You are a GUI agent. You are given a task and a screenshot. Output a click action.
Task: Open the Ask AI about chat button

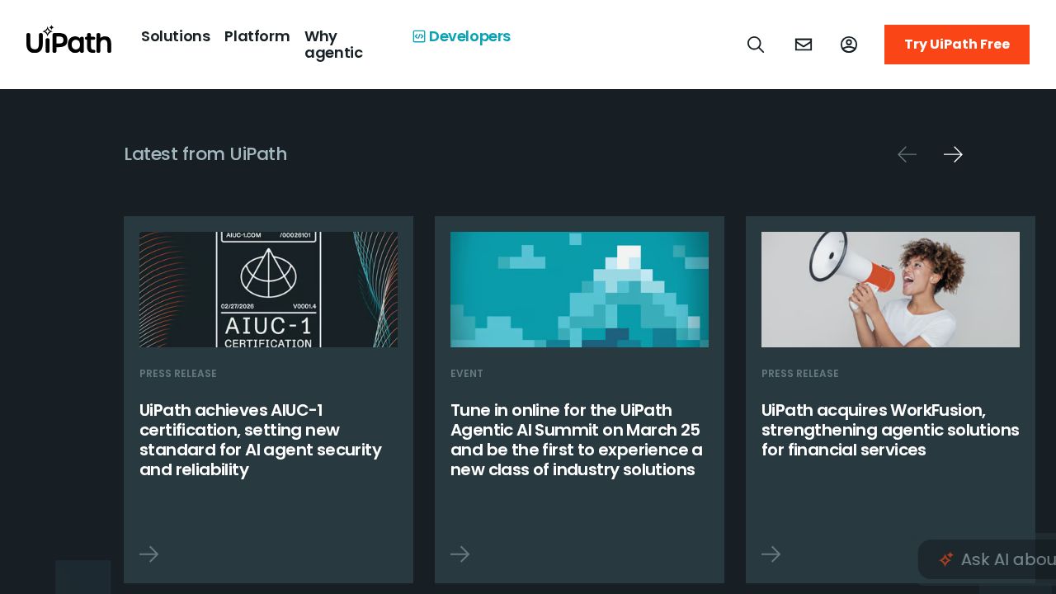click(x=987, y=559)
